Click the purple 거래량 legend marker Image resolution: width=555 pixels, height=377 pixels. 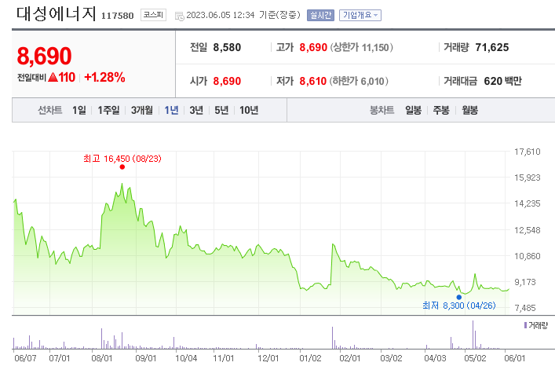point(526,325)
